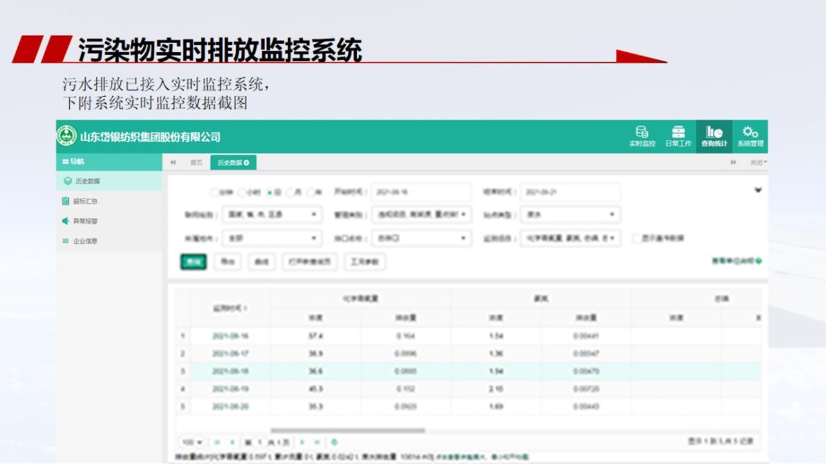Select the 分钟 minute radio button
This screenshot has height=464, width=826.
(214, 192)
